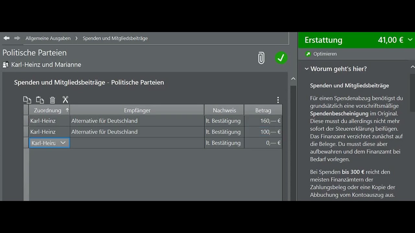Click the empty Empfänger cell in third row

point(137,143)
